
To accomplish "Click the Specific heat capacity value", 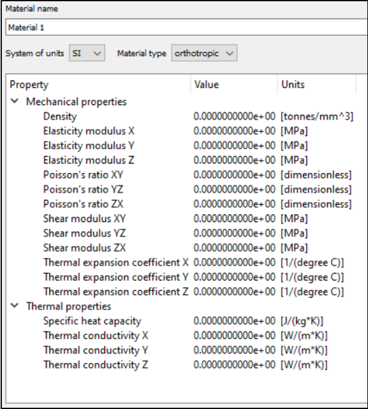I will (234, 321).
